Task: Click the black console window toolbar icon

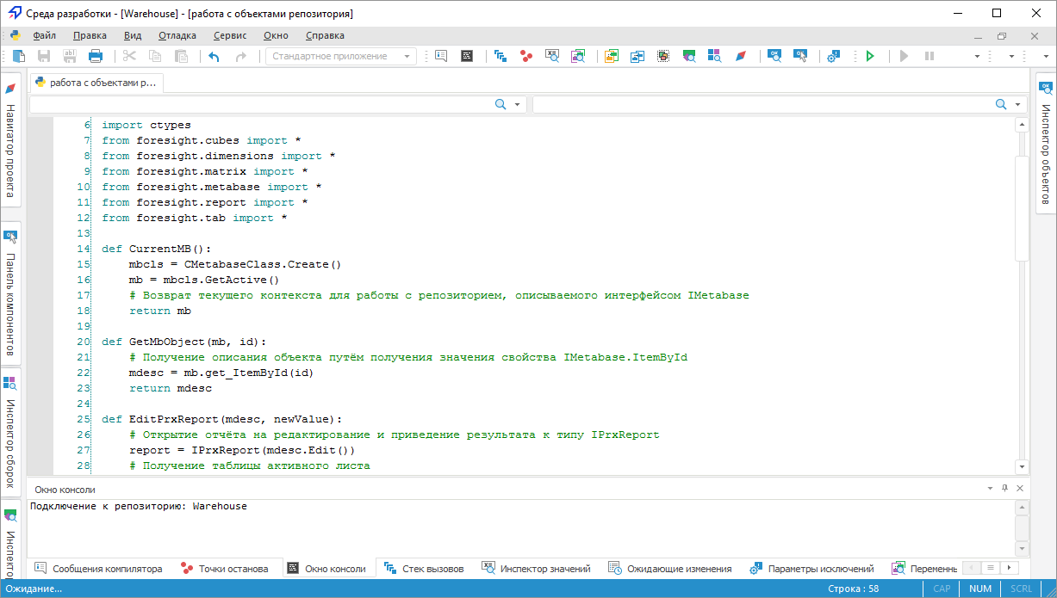Action: click(467, 56)
